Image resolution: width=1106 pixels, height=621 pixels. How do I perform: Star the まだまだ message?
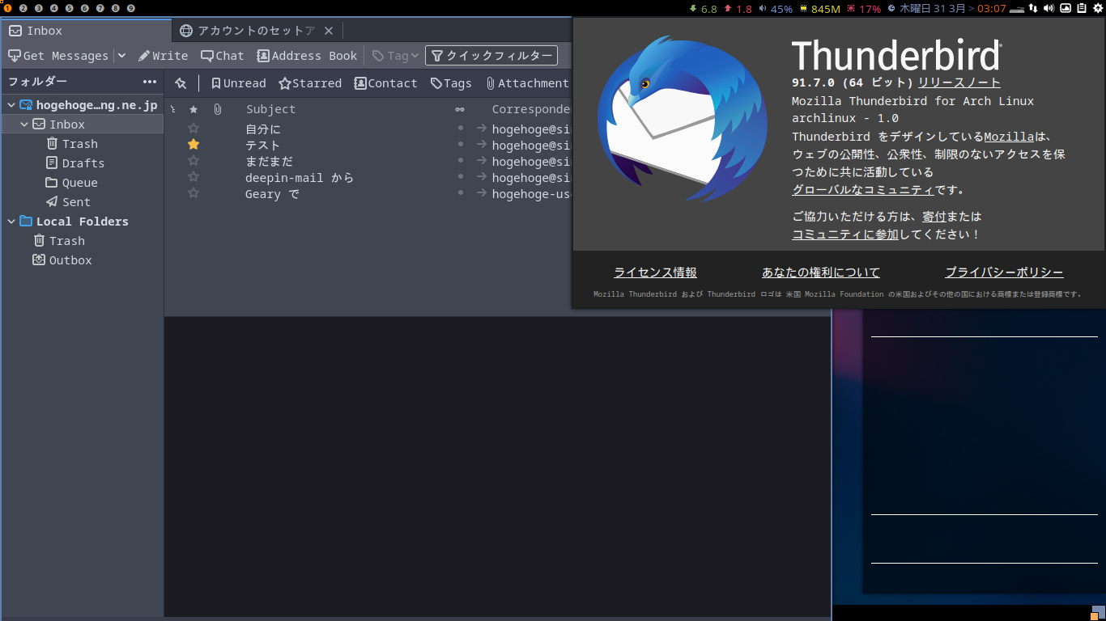coord(194,161)
